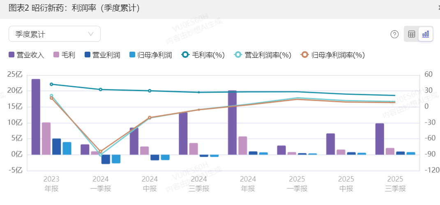Toggle the 营业收入 legend series
This screenshot has height=205, width=440.
click(26, 55)
